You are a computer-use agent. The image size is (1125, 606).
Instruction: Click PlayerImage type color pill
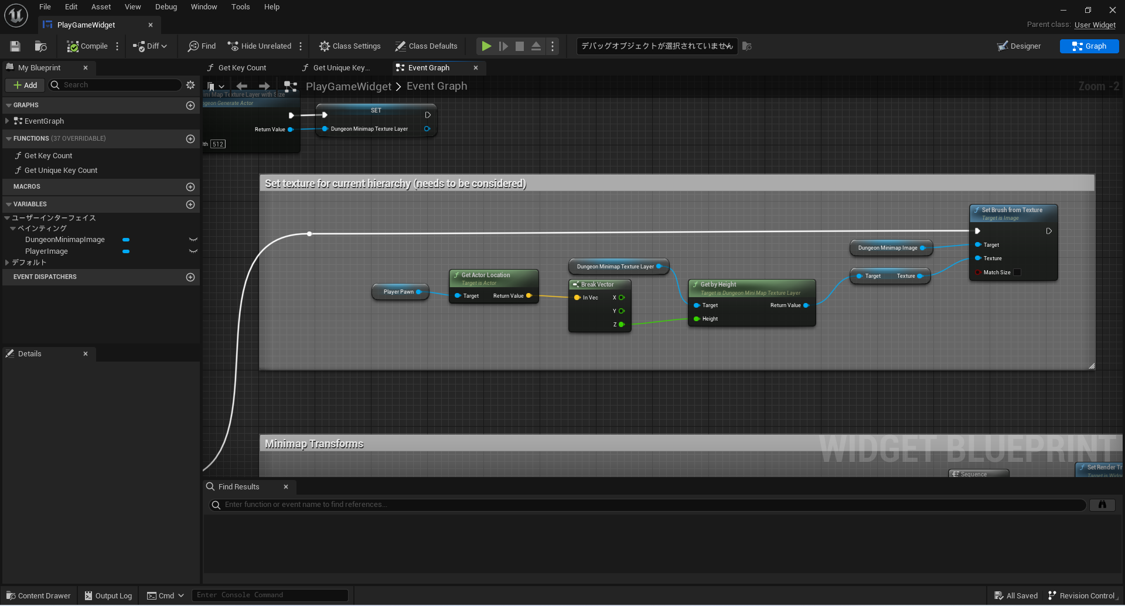point(126,251)
